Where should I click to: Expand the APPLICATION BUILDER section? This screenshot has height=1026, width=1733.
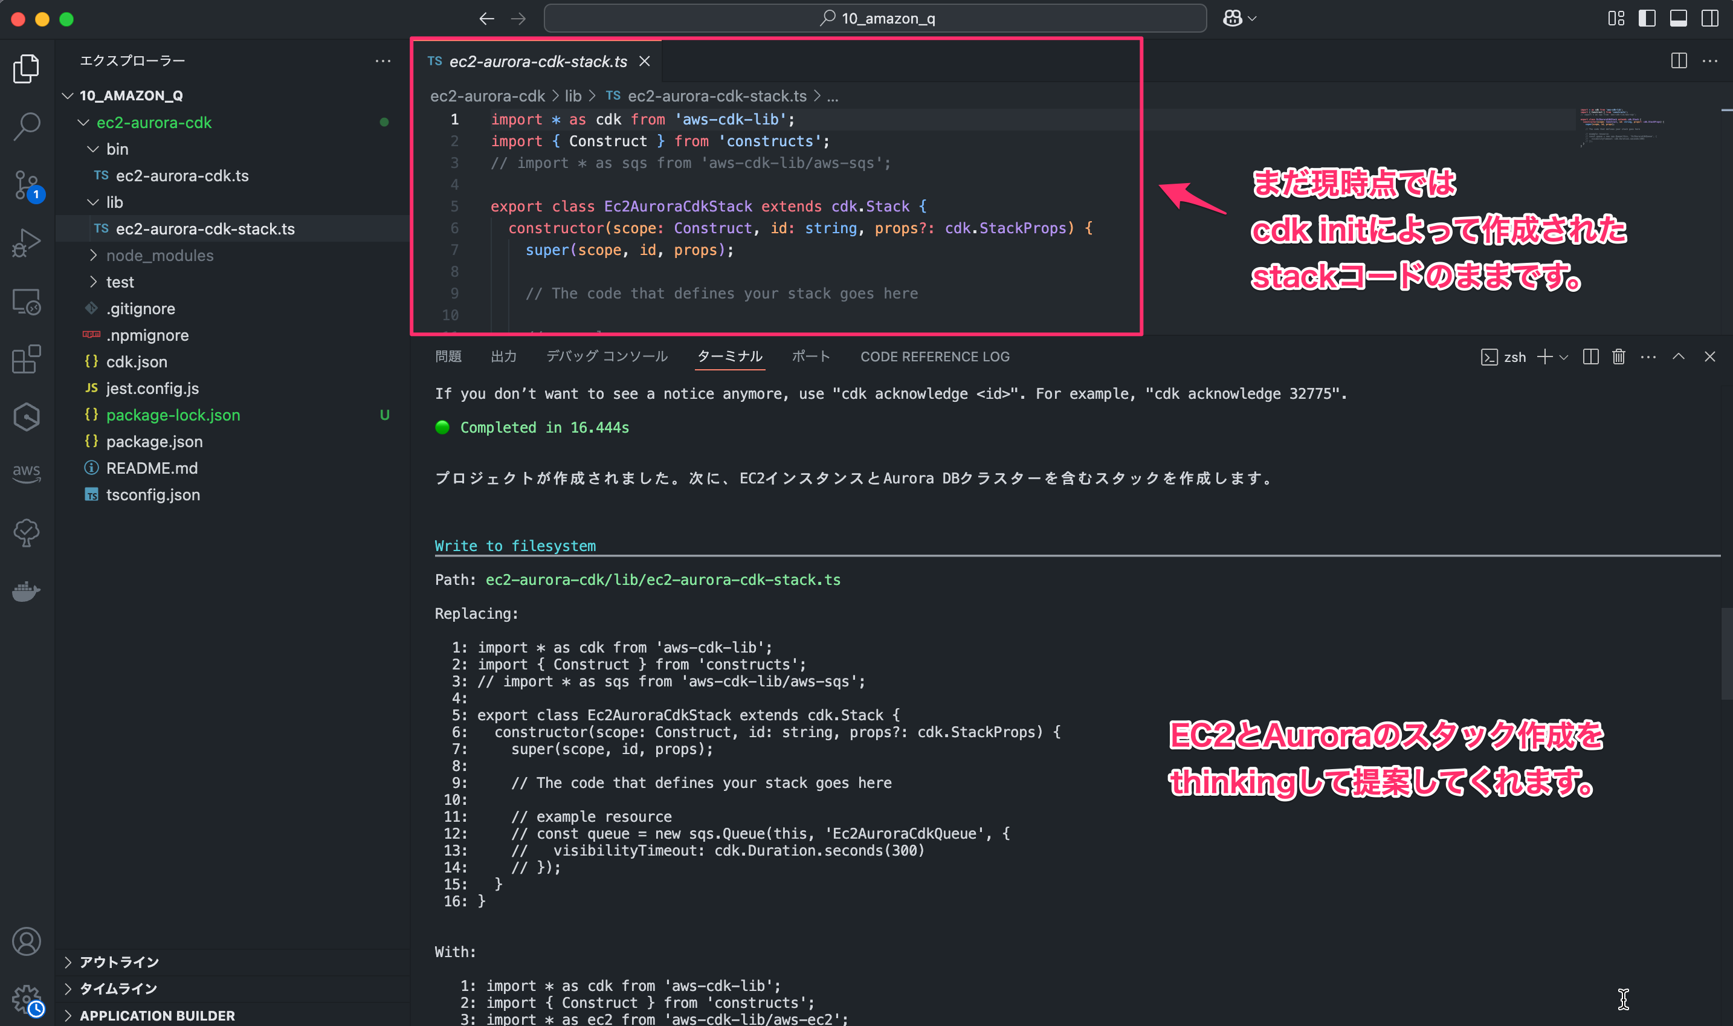(x=232, y=1015)
